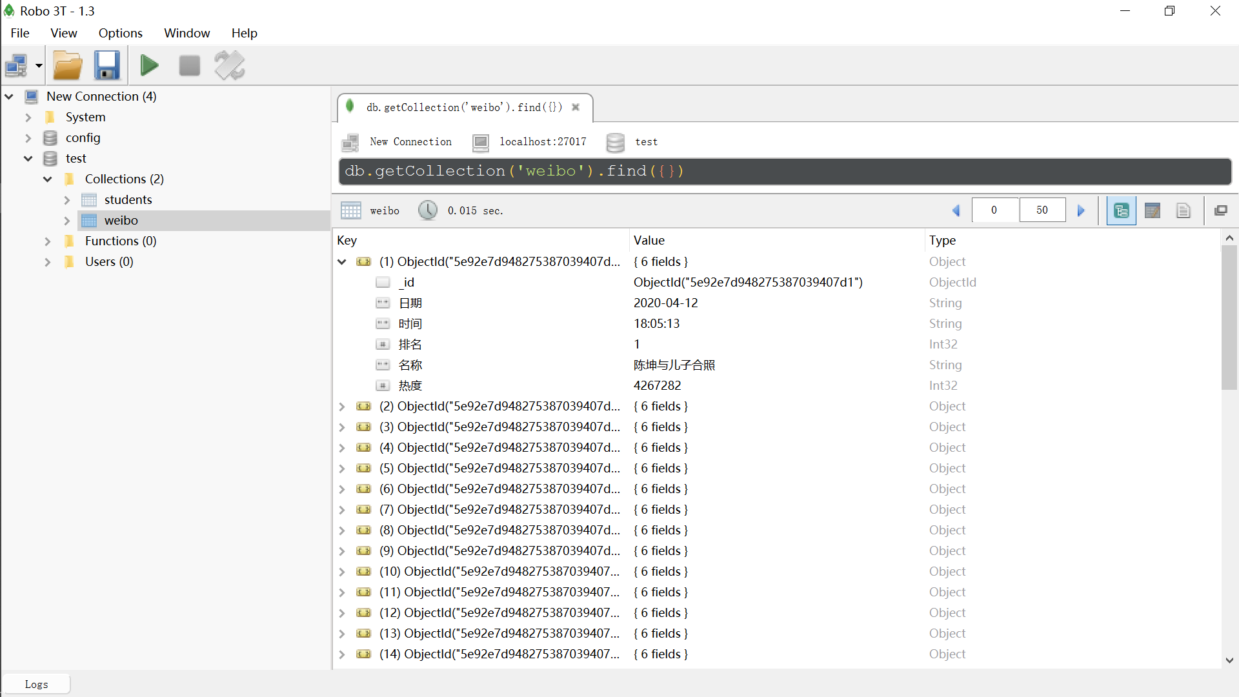Go to previous page of results
This screenshot has height=697, width=1239.
click(x=956, y=210)
